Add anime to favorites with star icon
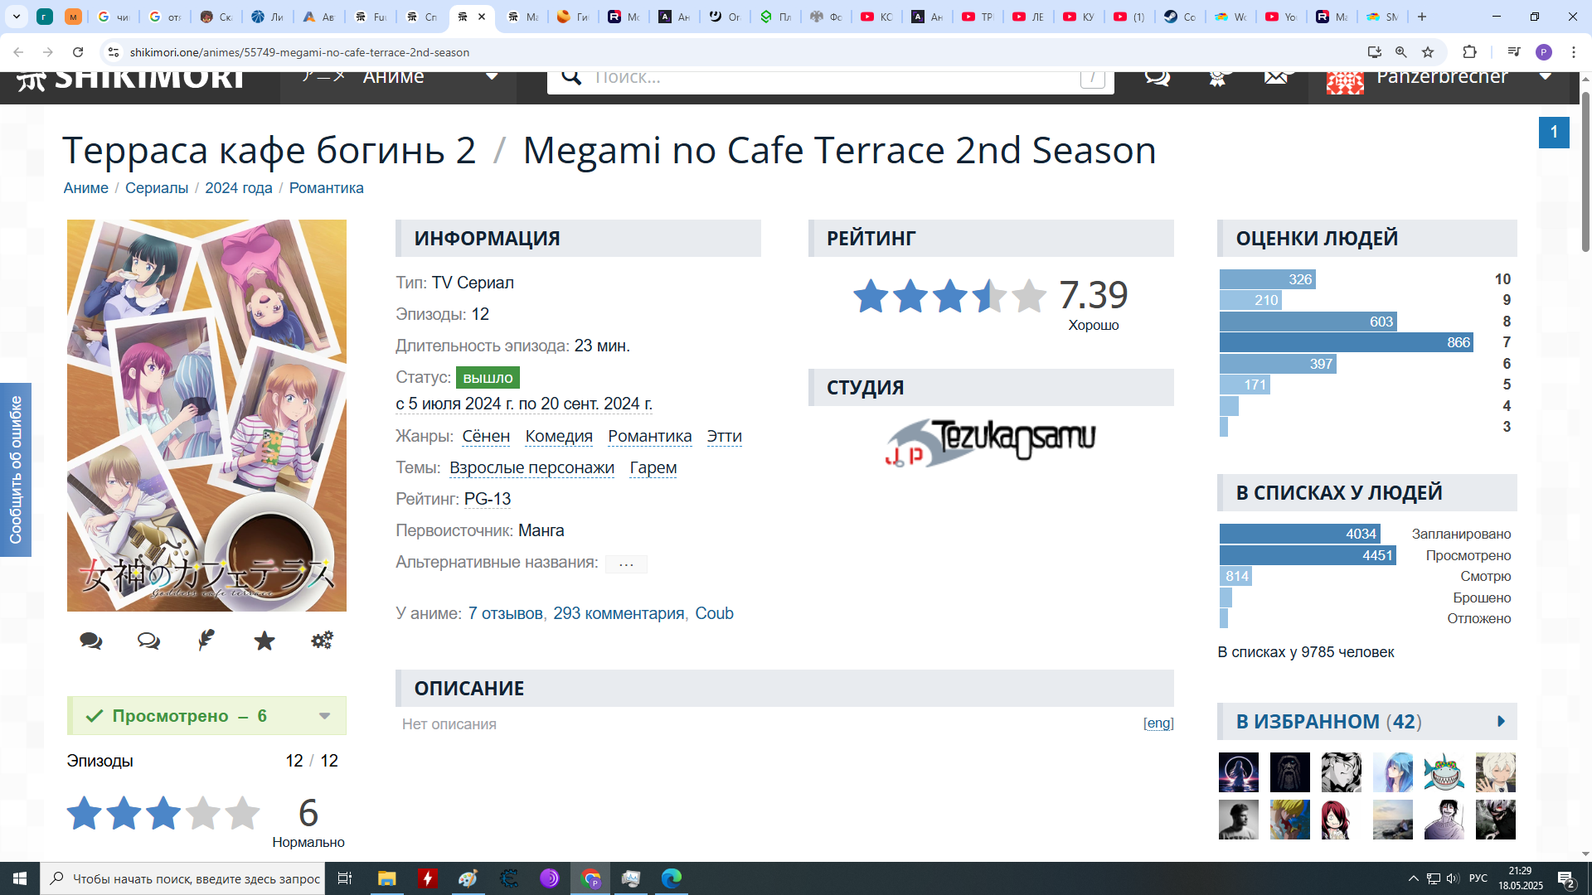1592x895 pixels. tap(265, 641)
